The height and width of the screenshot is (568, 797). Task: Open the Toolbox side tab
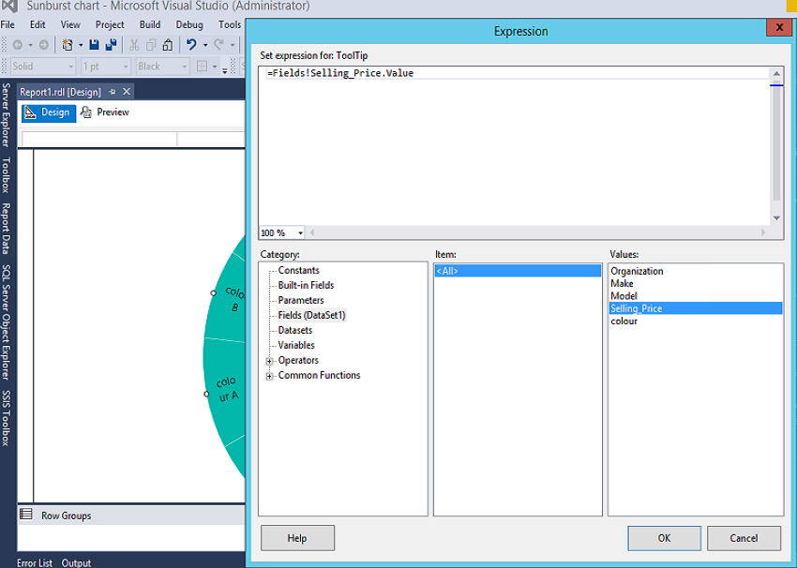[x=6, y=175]
